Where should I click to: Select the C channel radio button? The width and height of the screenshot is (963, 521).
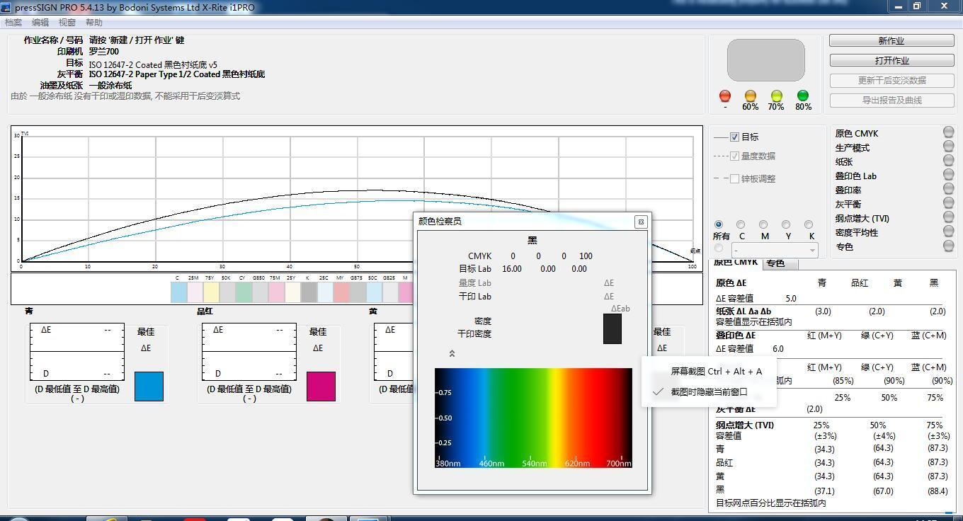pos(741,224)
